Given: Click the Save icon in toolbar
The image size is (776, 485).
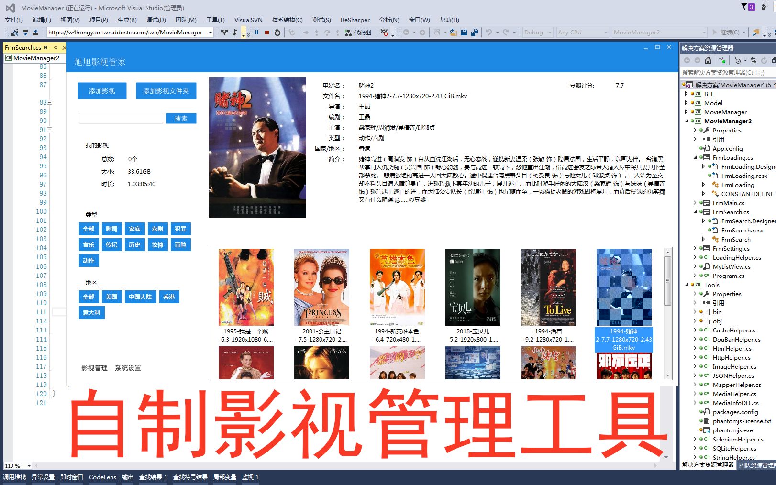Looking at the screenshot, I should click(464, 33).
